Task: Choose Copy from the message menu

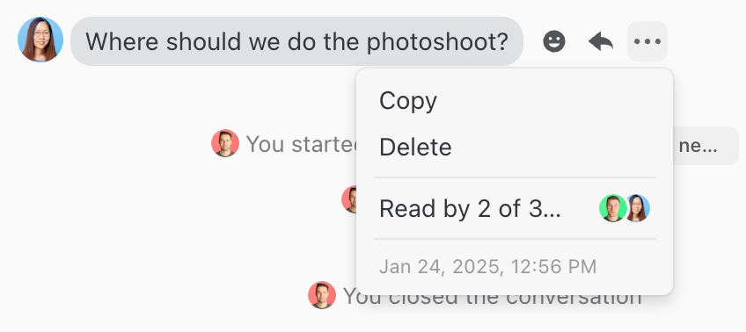Action: (515, 101)
